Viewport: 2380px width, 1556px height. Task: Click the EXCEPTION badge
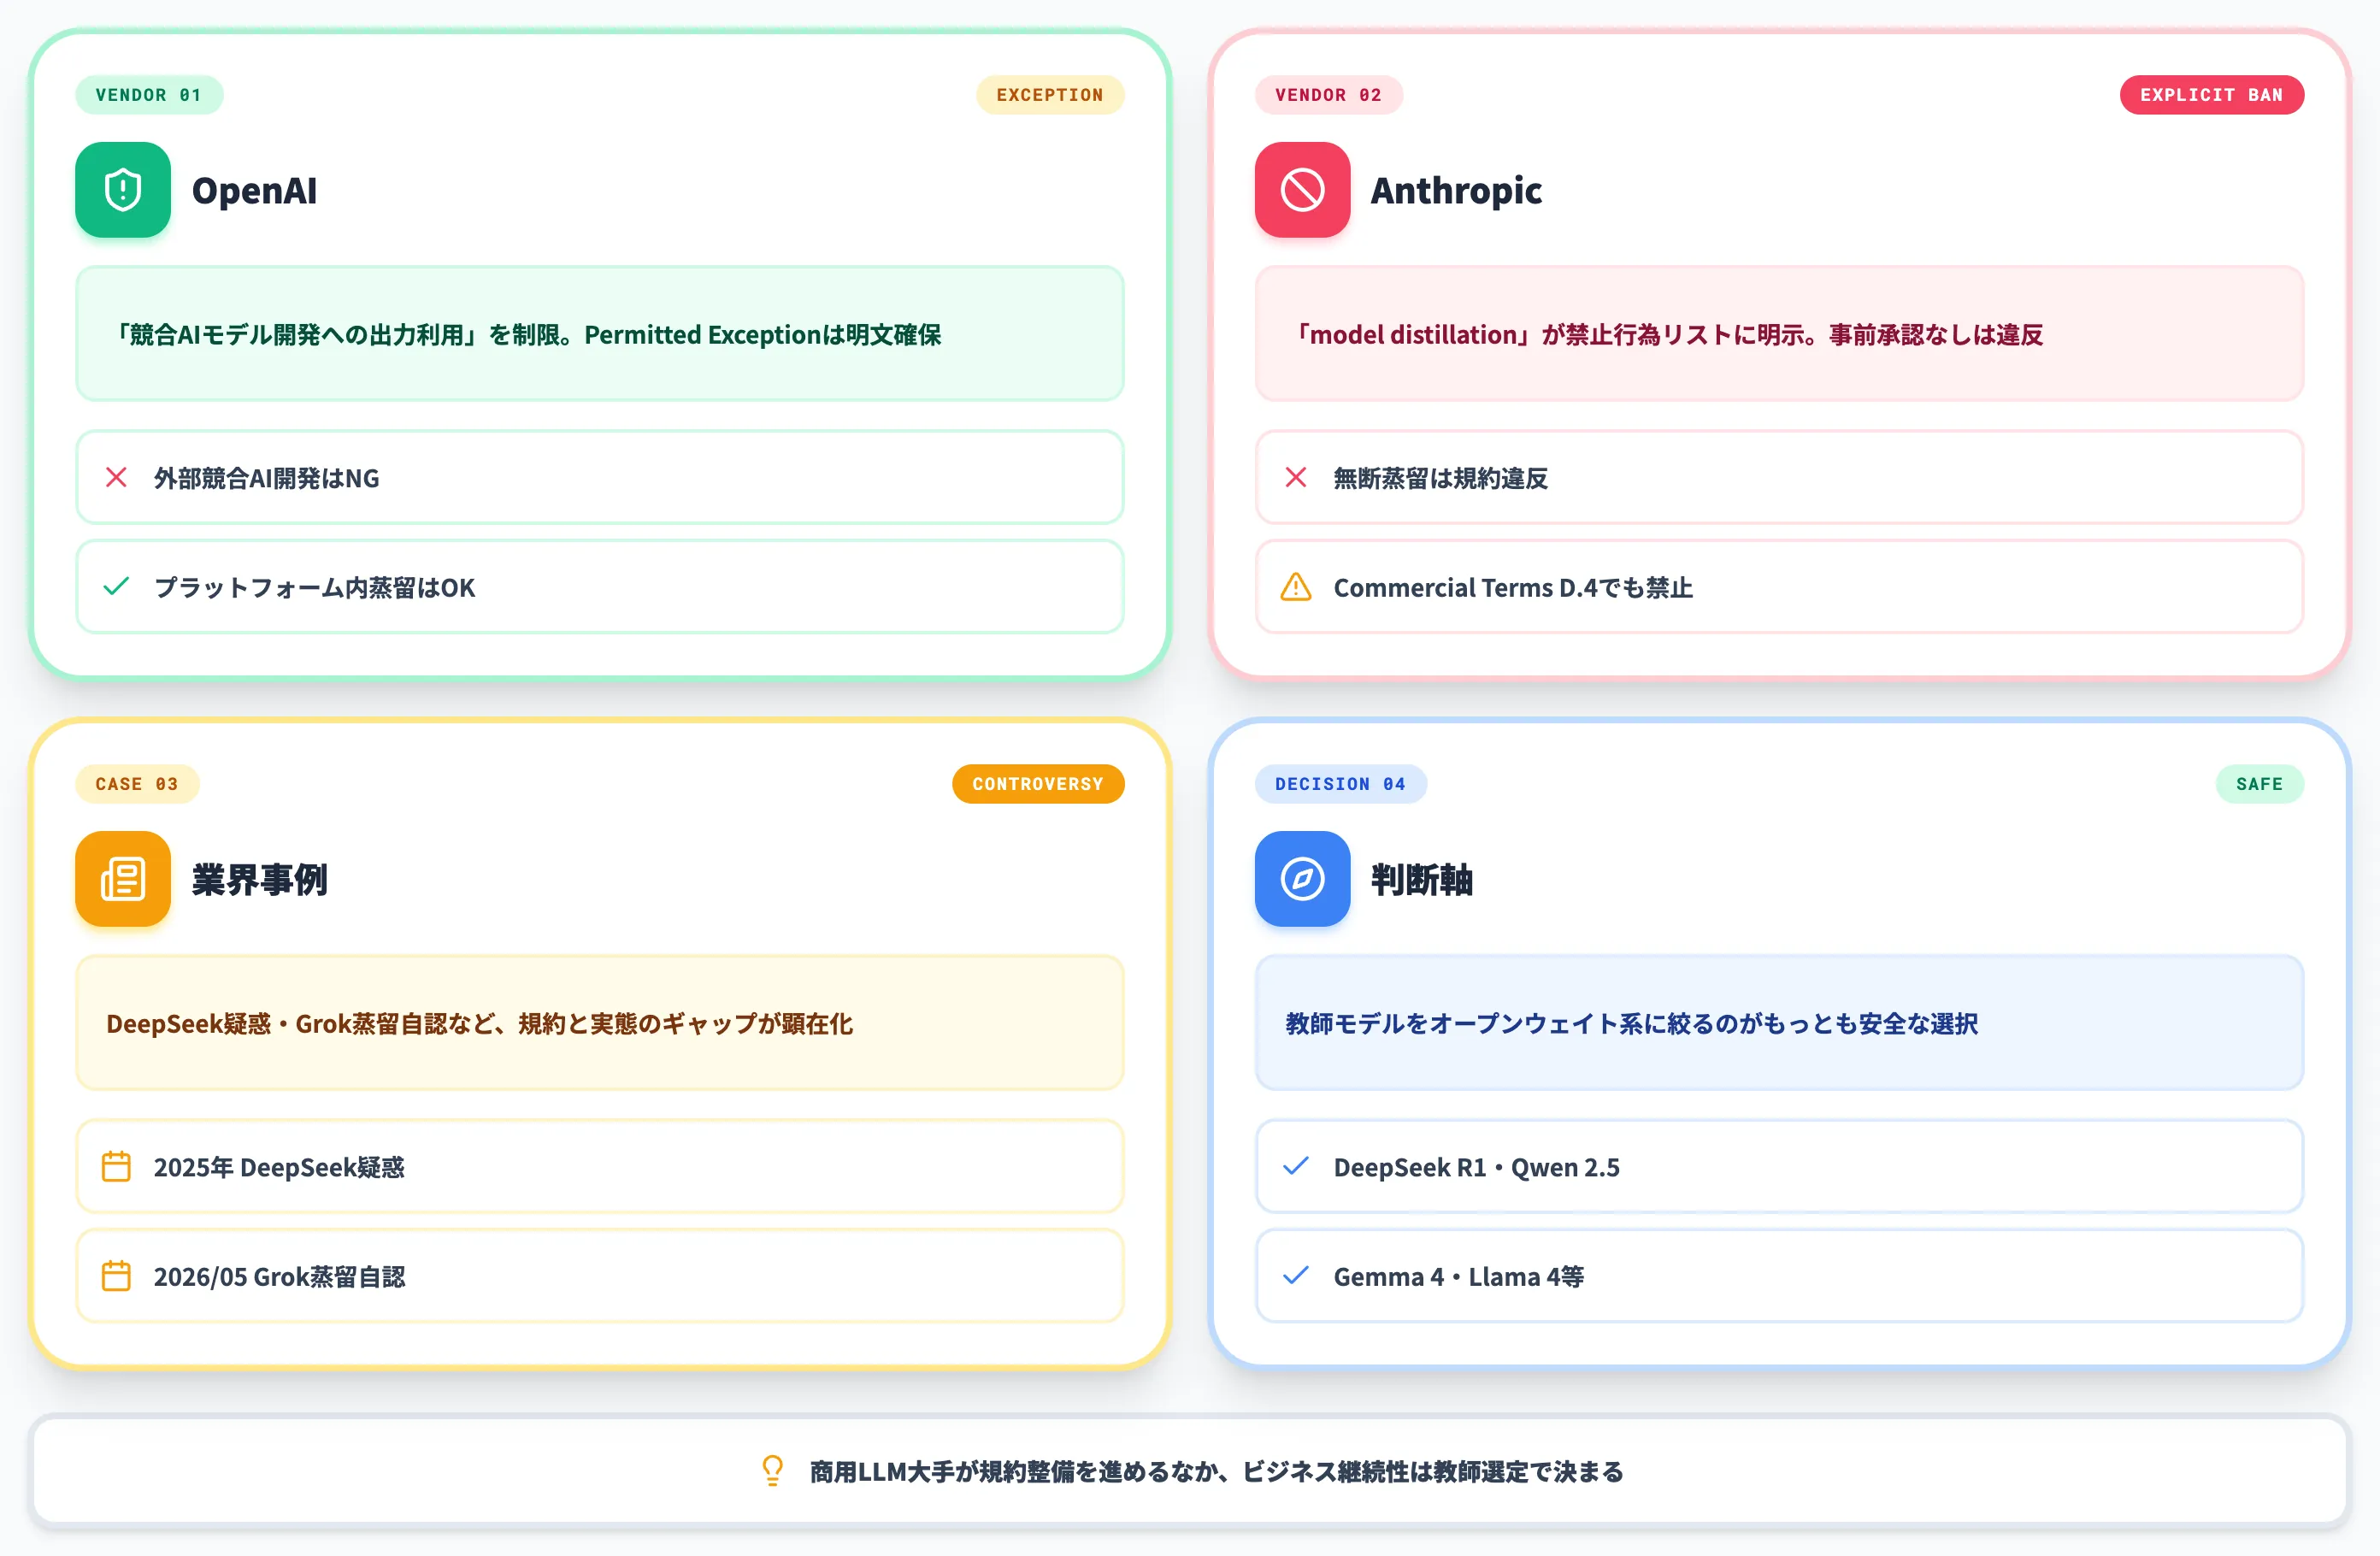[1050, 95]
